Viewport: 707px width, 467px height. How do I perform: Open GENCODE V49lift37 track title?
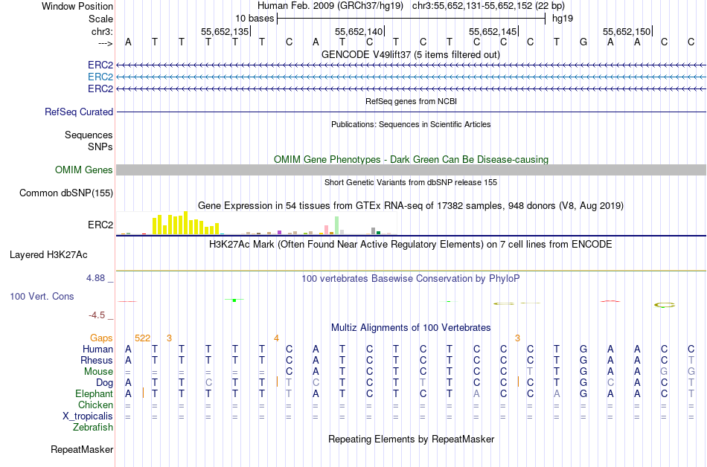[x=411, y=55]
